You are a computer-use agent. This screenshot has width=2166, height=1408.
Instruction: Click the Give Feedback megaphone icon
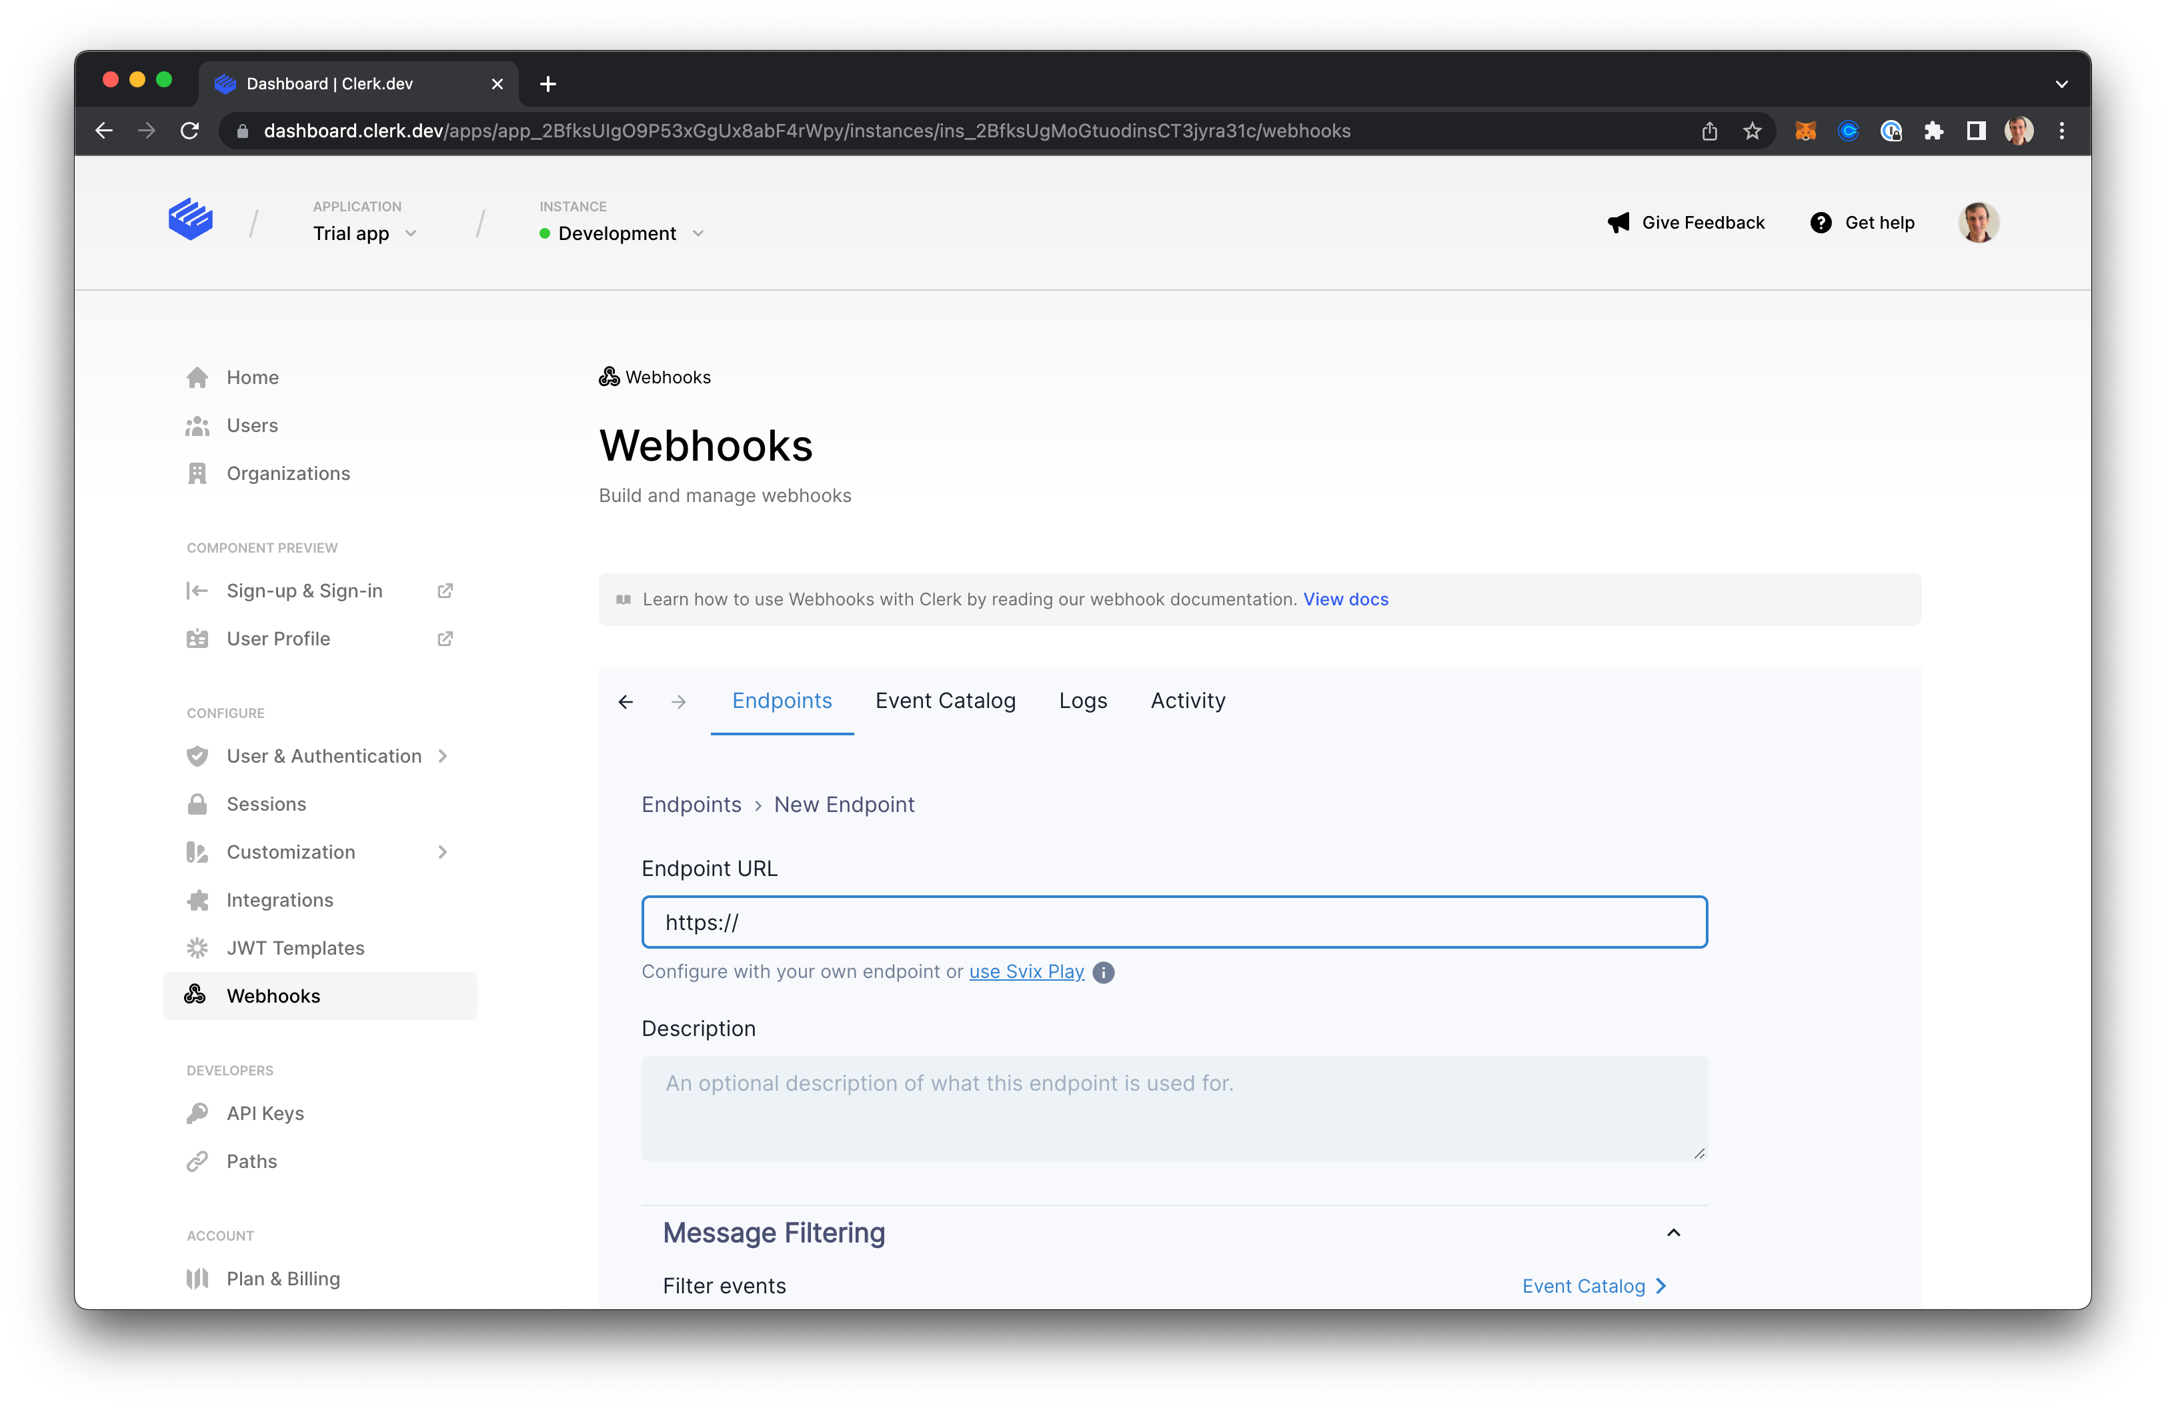pyautogui.click(x=1618, y=223)
